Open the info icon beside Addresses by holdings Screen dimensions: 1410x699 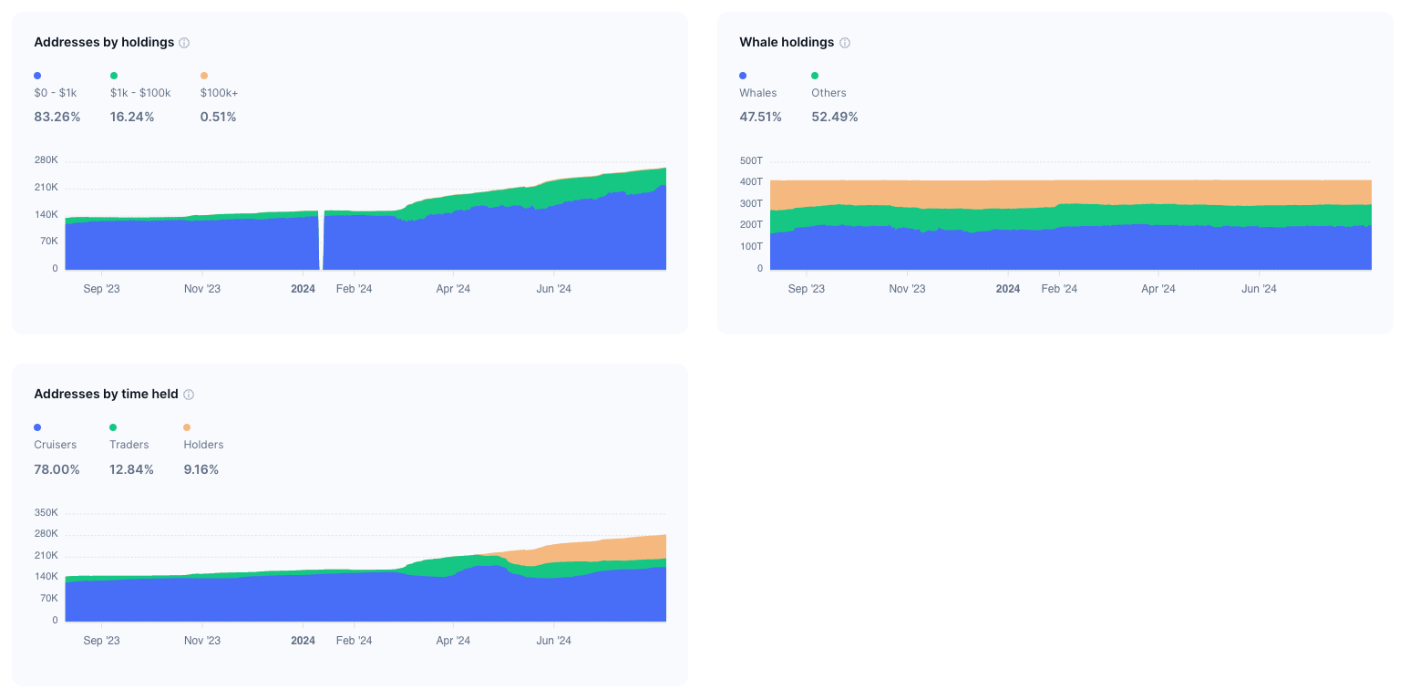point(184,43)
